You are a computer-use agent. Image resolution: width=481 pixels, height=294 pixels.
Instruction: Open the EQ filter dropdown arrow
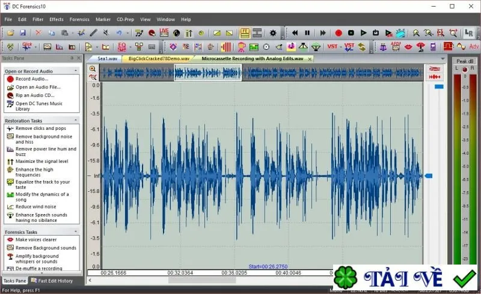130,47
